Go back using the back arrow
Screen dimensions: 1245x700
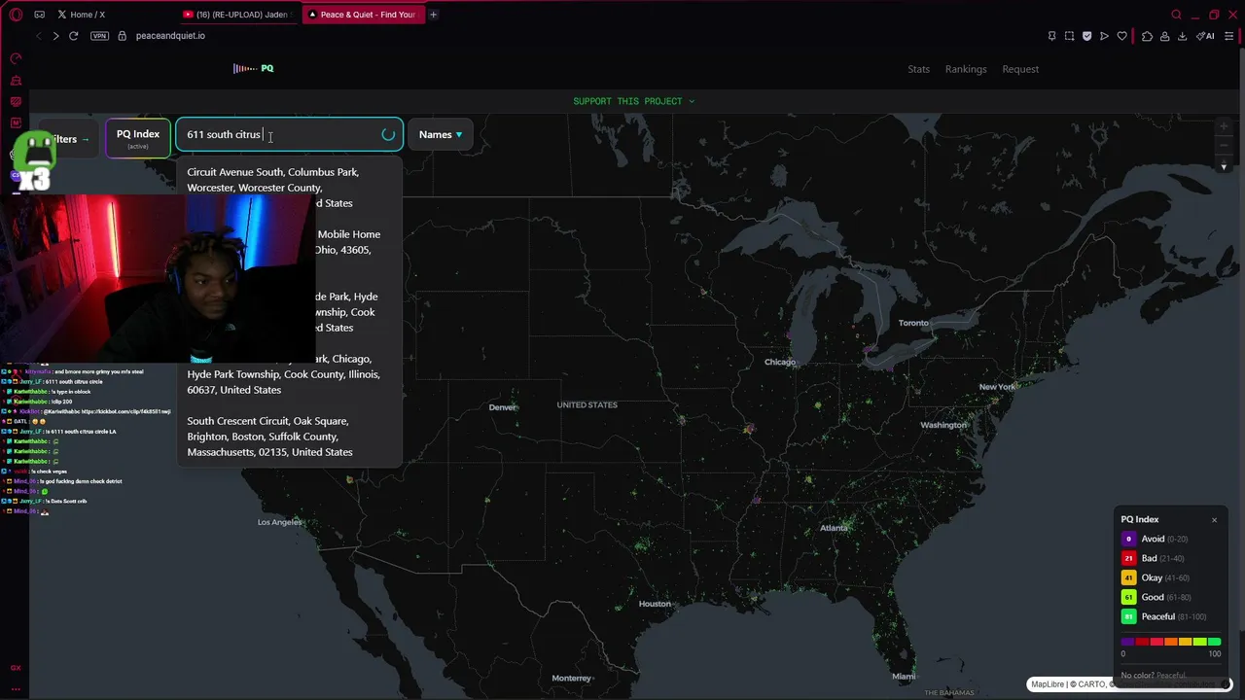pos(38,36)
